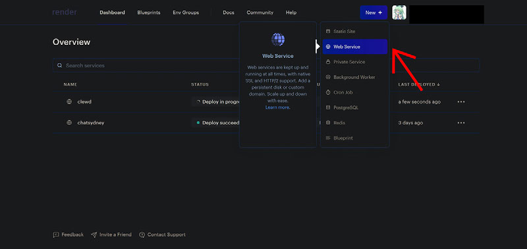Choose Background Worker option
The height and width of the screenshot is (249, 527).
click(x=355, y=77)
